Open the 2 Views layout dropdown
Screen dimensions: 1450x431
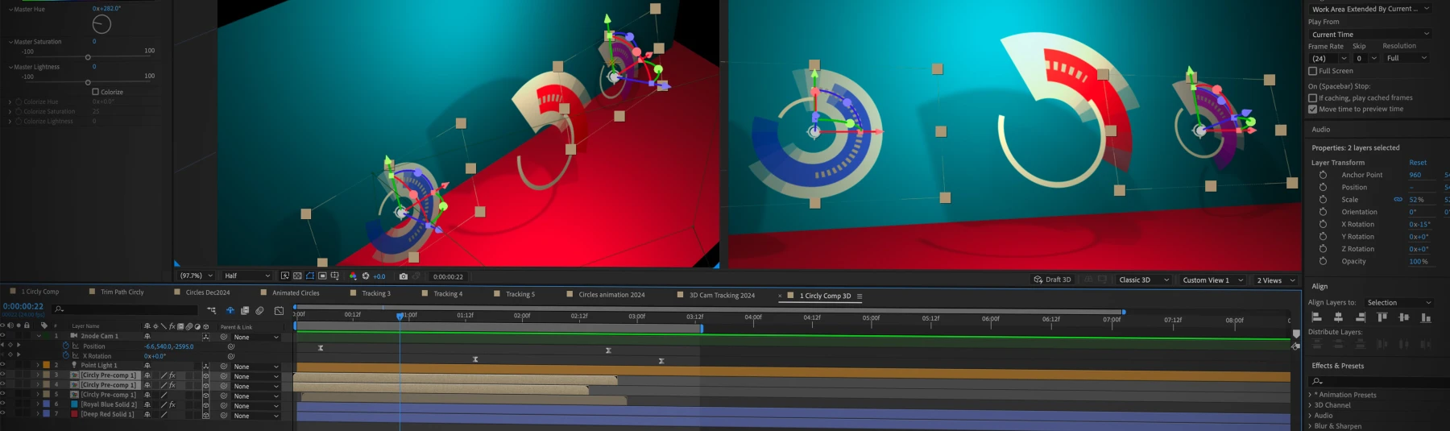(1276, 280)
